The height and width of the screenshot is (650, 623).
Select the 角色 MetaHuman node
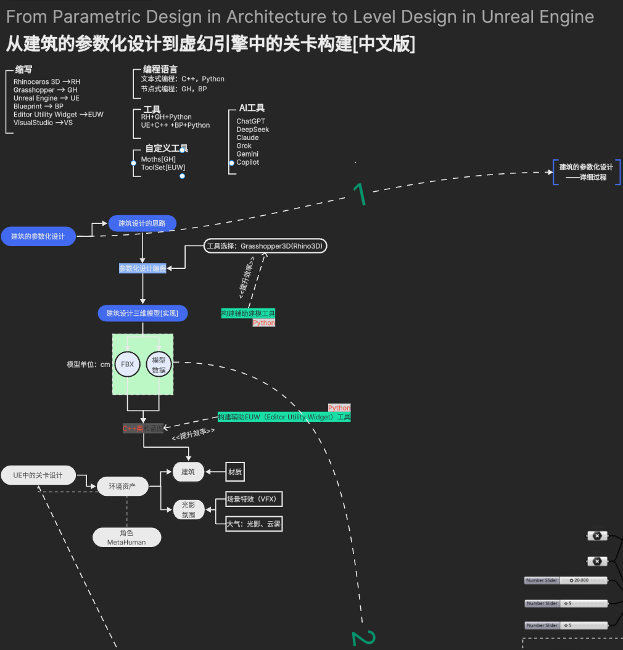pyautogui.click(x=127, y=537)
